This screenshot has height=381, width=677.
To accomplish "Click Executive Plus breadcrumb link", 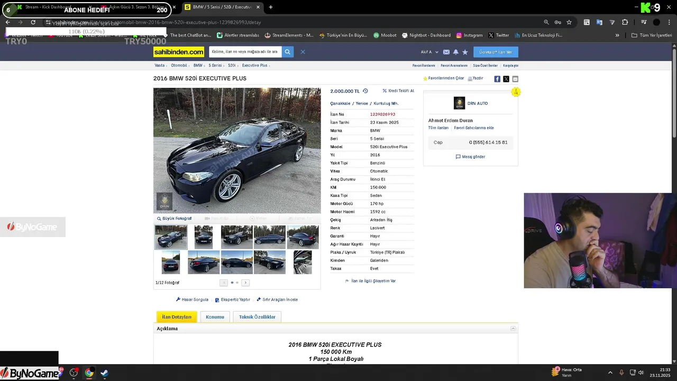I will click(x=254, y=66).
